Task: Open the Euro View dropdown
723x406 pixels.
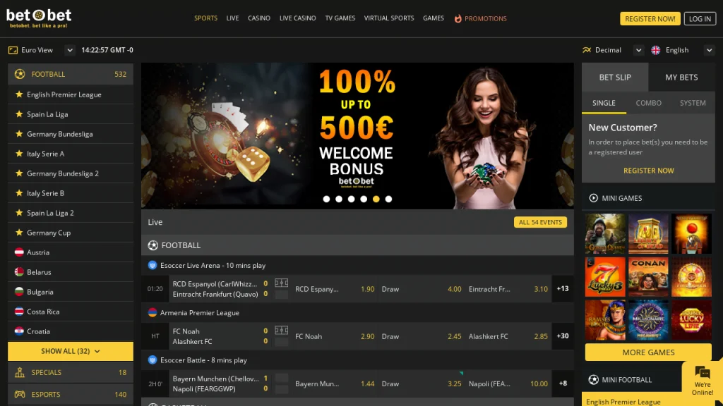Action: pos(69,50)
